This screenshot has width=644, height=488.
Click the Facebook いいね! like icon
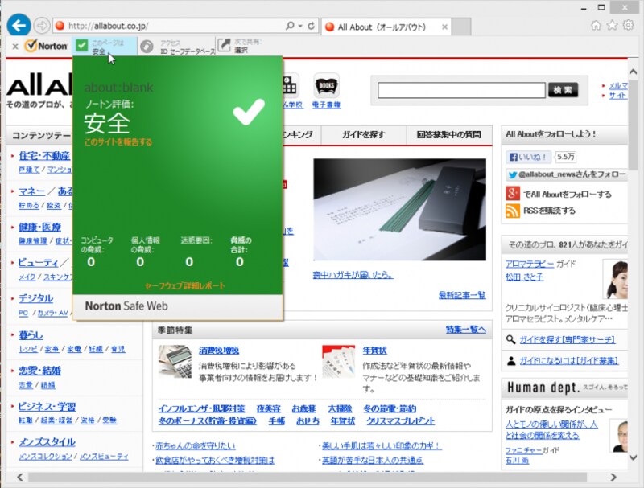point(514,156)
